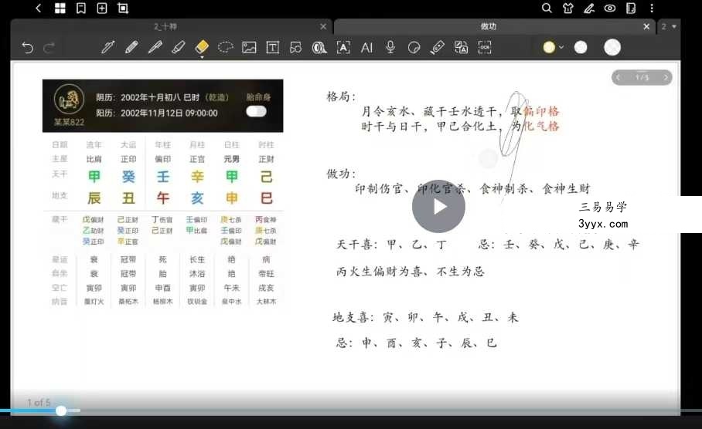Tap the pen edit mode icon

(589, 8)
